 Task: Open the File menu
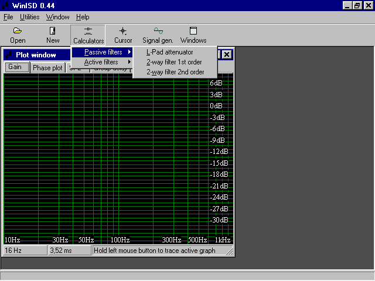(x=8, y=17)
